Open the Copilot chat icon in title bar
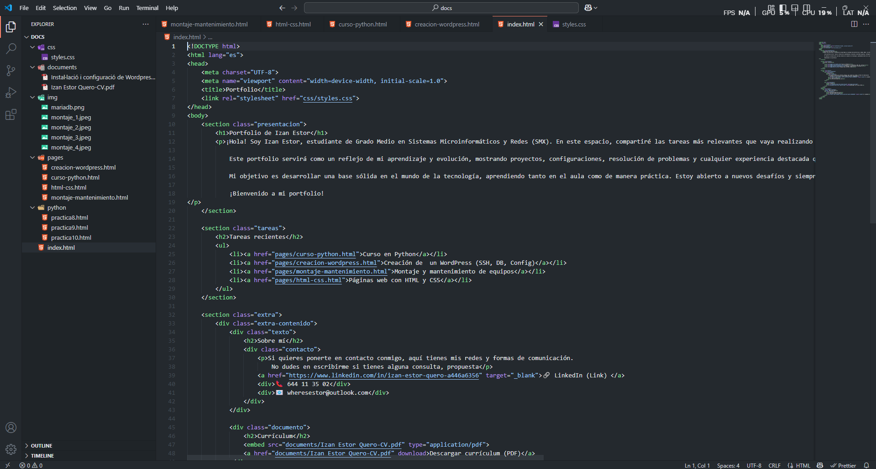Screen dimensions: 876x469 pos(588,8)
